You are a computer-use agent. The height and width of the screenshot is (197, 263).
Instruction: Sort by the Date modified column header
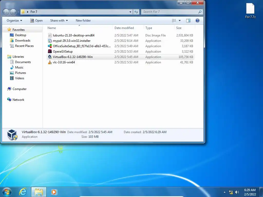click(128, 28)
